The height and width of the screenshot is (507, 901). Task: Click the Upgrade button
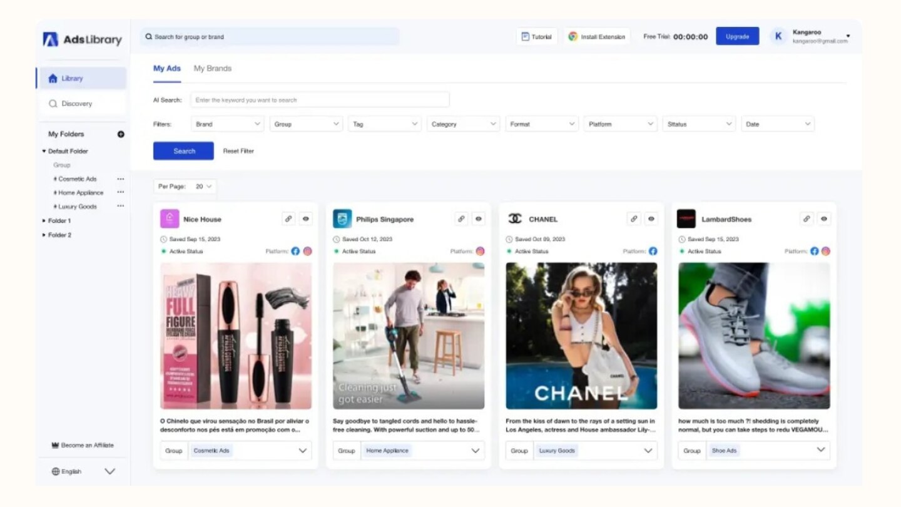(x=738, y=36)
